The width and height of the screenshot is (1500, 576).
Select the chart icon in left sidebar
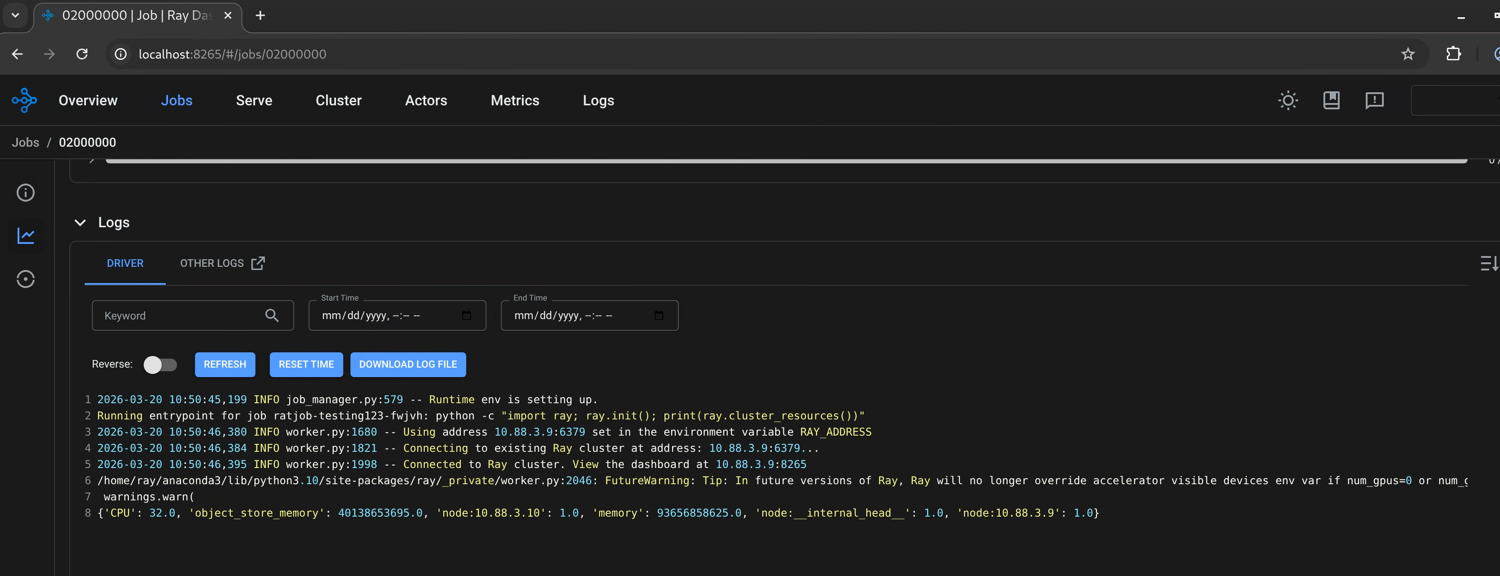(x=26, y=236)
